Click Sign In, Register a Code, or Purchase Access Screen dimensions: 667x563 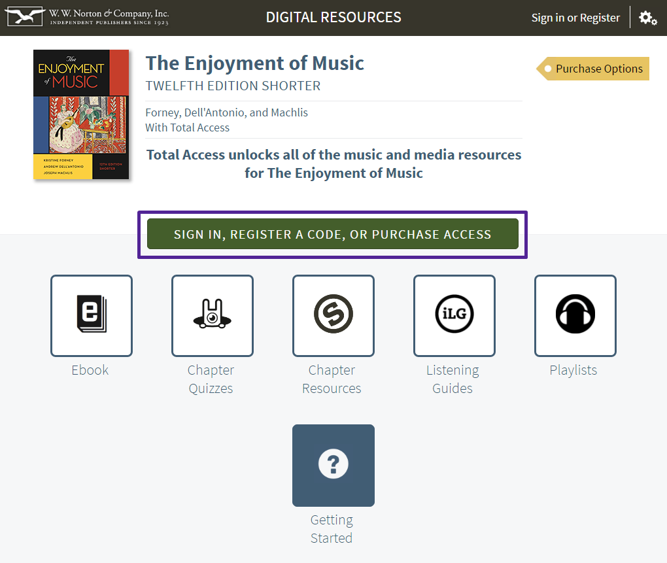333,234
